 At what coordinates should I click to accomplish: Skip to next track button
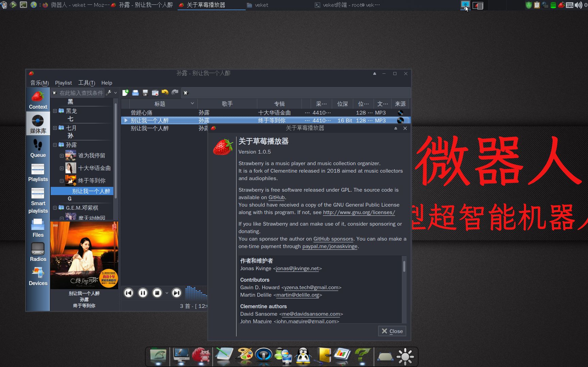(x=177, y=293)
